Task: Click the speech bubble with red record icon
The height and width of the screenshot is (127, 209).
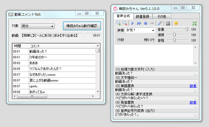Action: 125,23
